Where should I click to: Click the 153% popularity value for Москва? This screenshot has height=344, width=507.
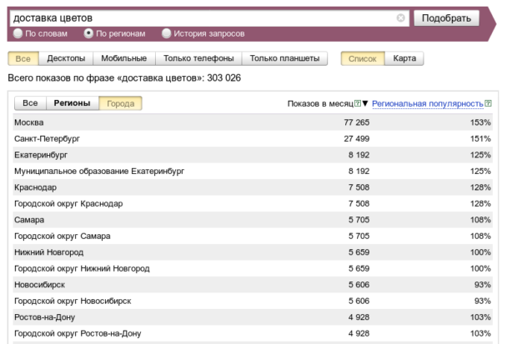tap(480, 122)
